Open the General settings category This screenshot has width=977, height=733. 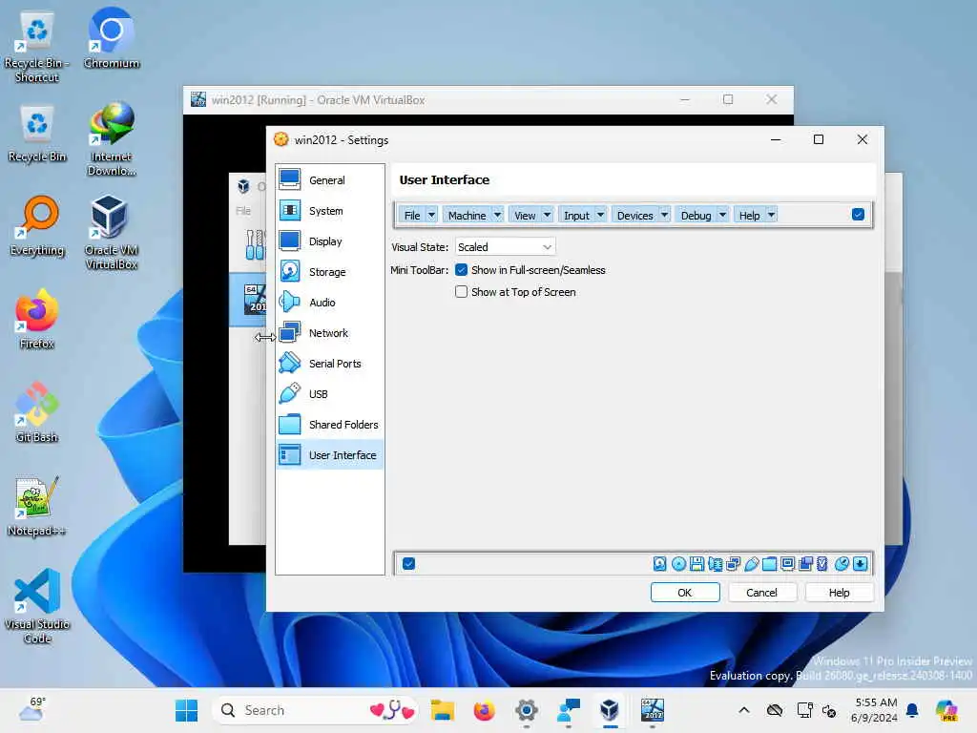point(329,180)
